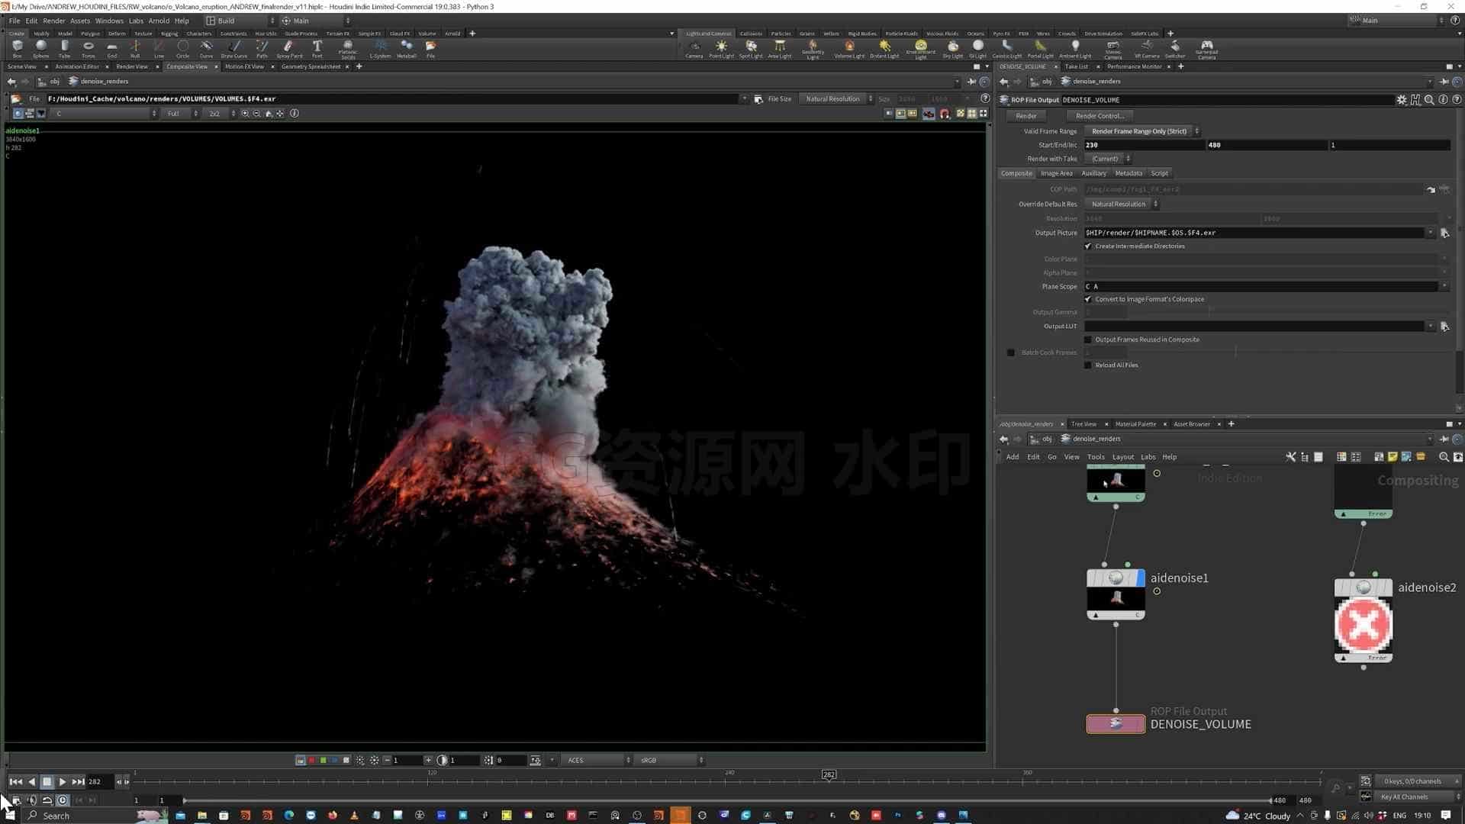This screenshot has height=824, width=1465.
Task: Click the frame 282 timeline marker
Action: tap(829, 774)
